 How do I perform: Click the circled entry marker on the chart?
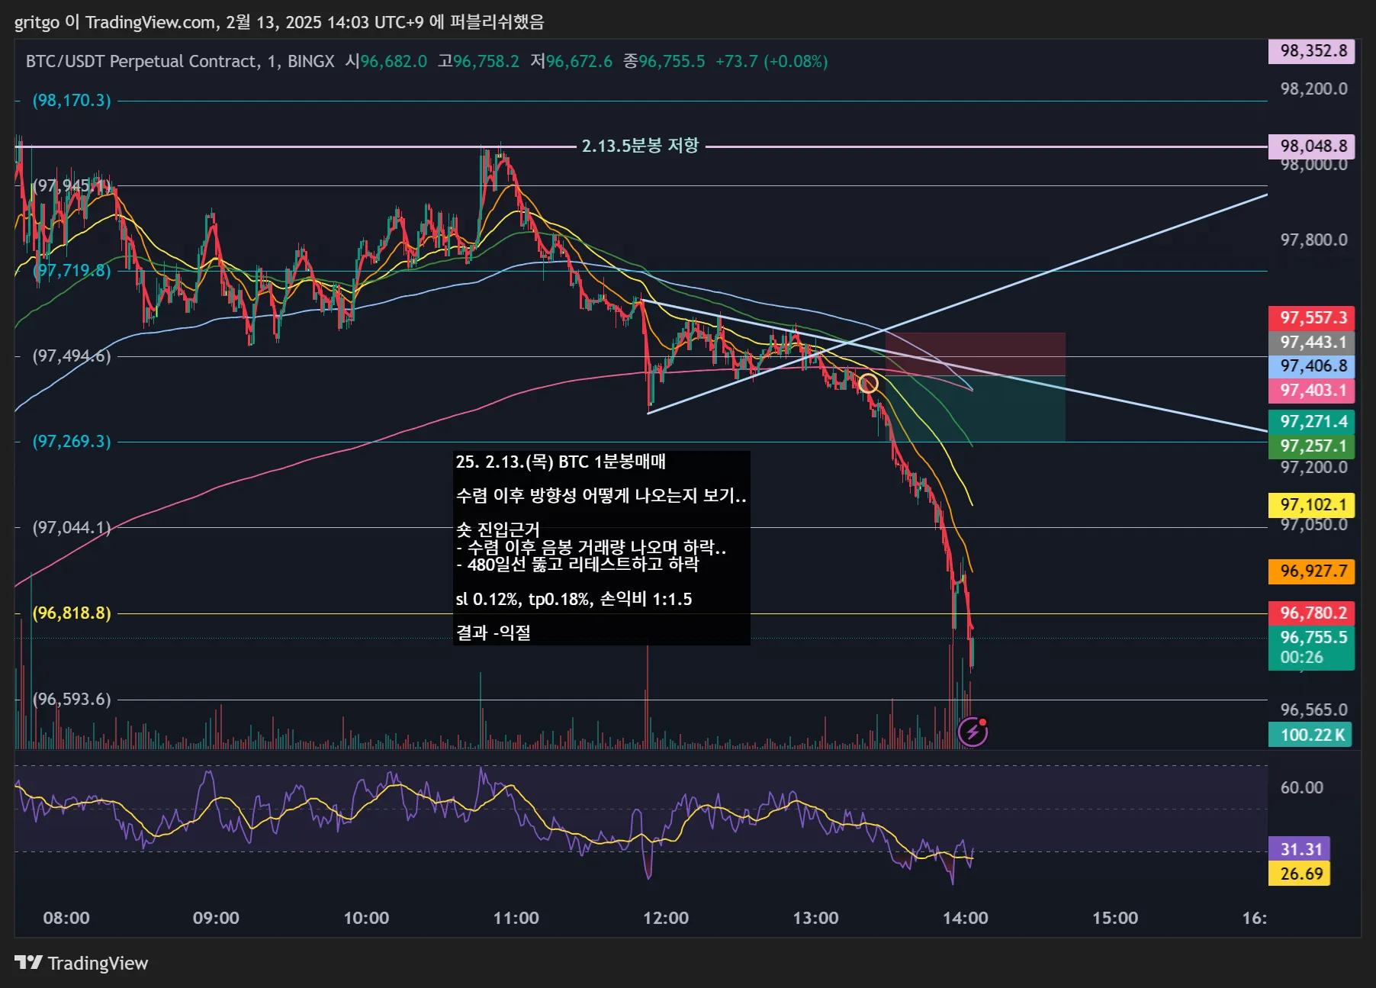(x=868, y=383)
